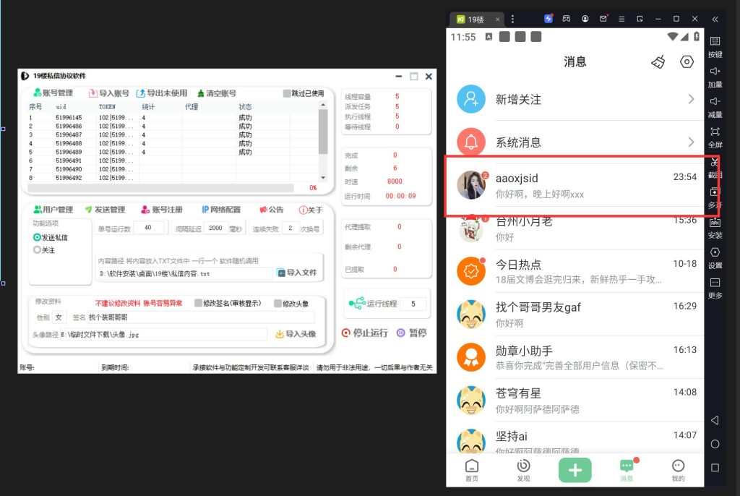Switch to the 网络配置 tab
This screenshot has height=496, width=740.
(x=221, y=210)
